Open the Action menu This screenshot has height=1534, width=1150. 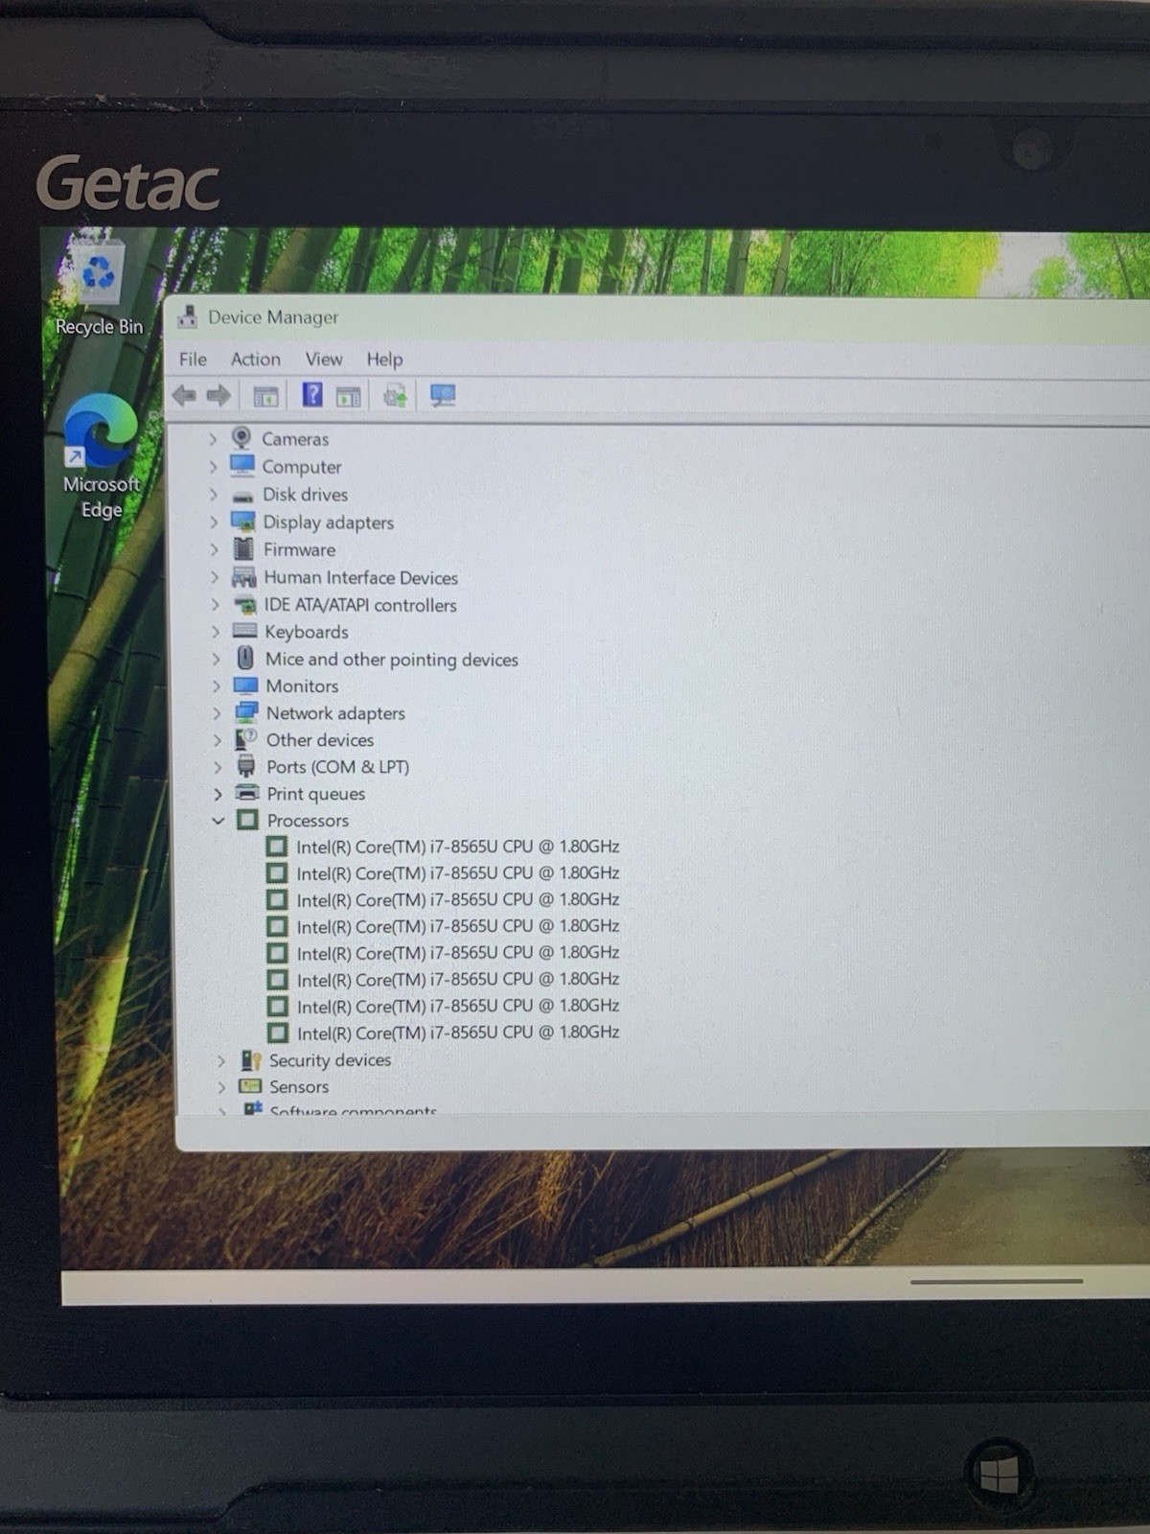(x=256, y=359)
